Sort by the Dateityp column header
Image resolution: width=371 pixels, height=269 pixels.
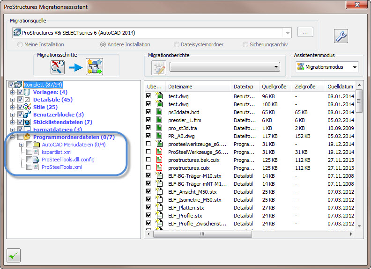[x=245, y=87]
